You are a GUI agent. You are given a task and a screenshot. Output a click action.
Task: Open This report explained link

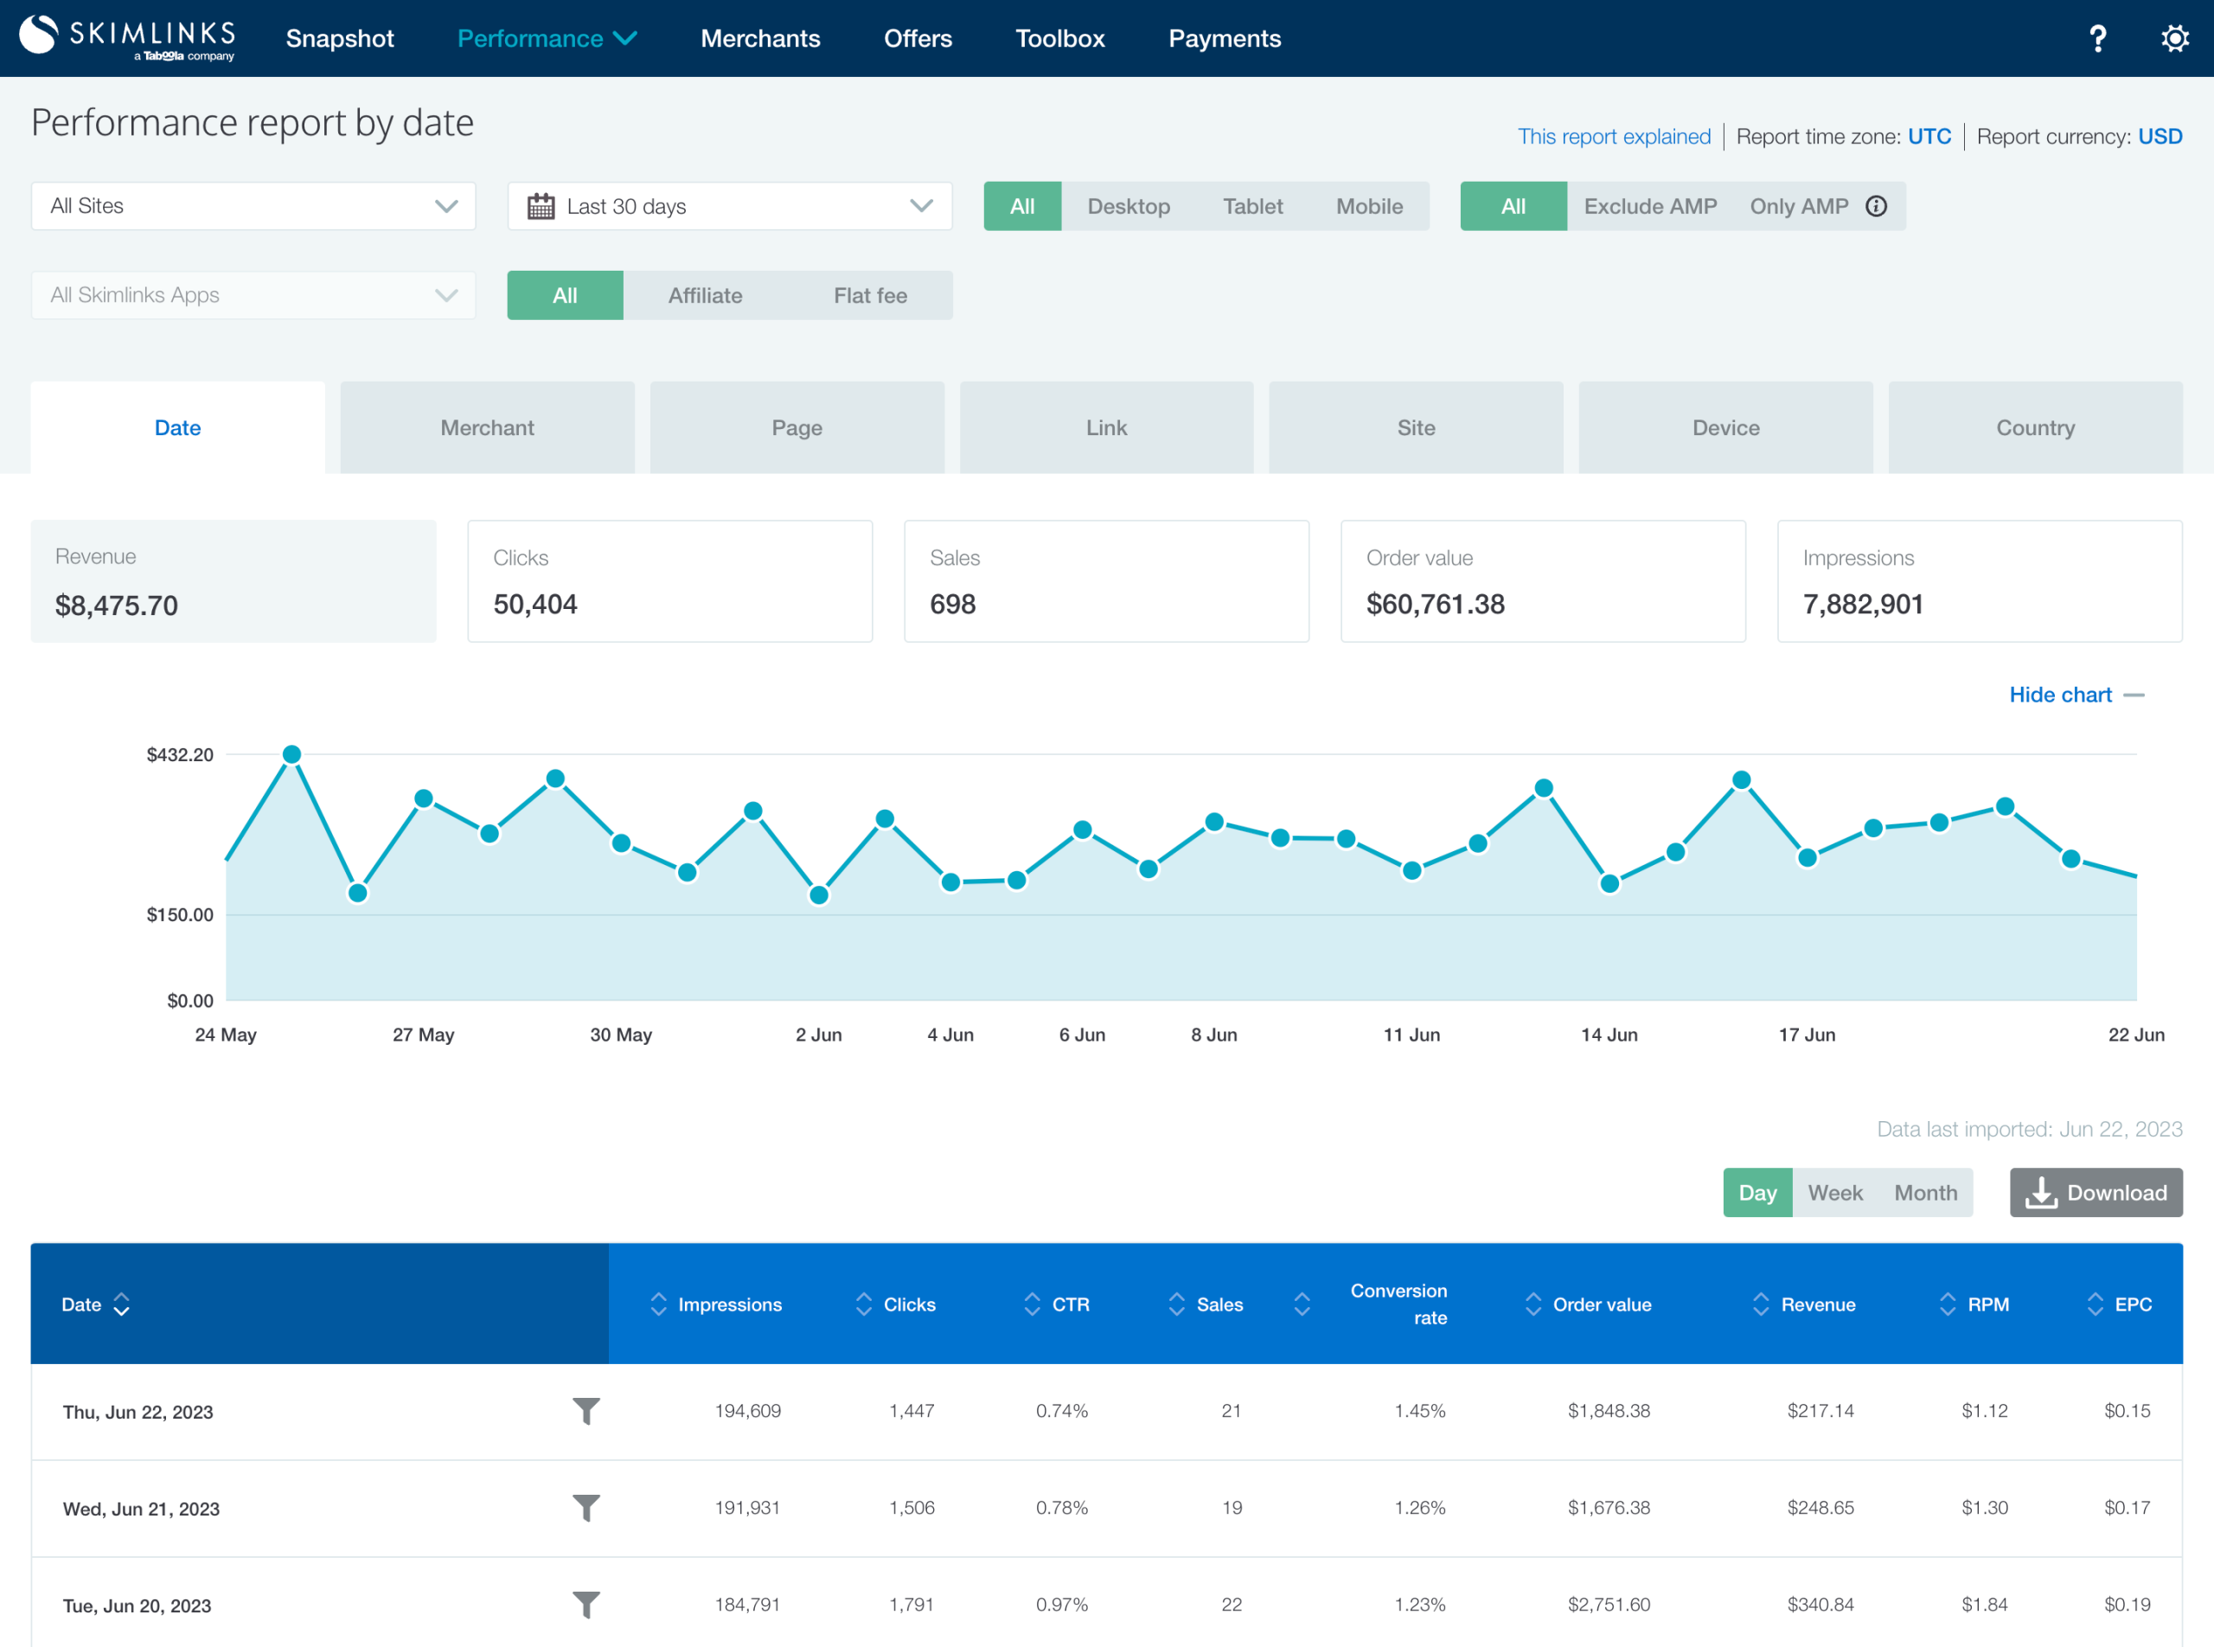1613,137
